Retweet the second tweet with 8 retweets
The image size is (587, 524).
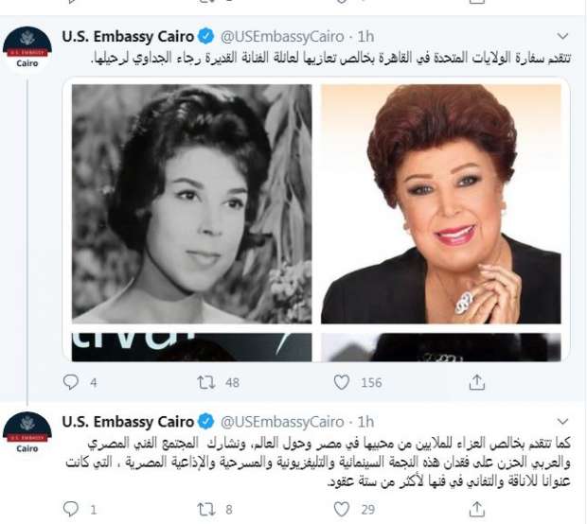(206, 509)
